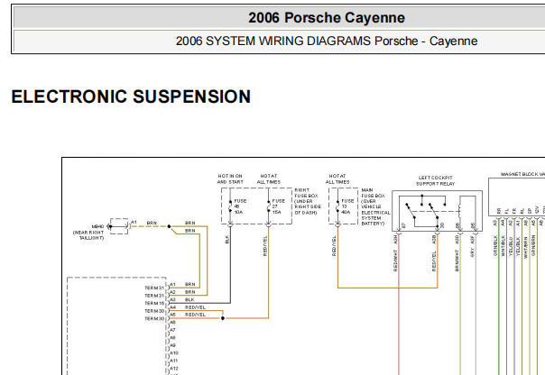Click the second 'TERM 31' label at pin A2

(154, 296)
